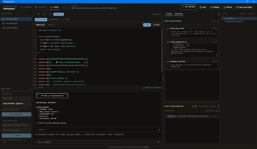This screenshot has width=257, height=149.
Task: Click the Run Code icon in sub-toolbar
Action: [37, 20]
